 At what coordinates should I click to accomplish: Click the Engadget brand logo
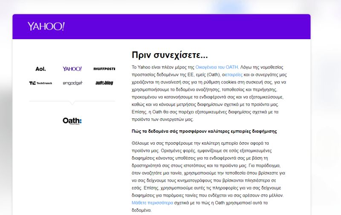72,83
